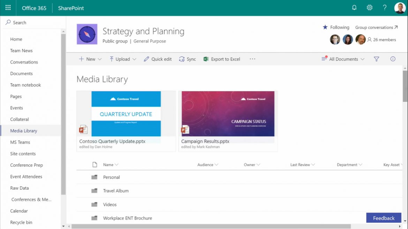Toggle the details information pane

[x=393, y=59]
